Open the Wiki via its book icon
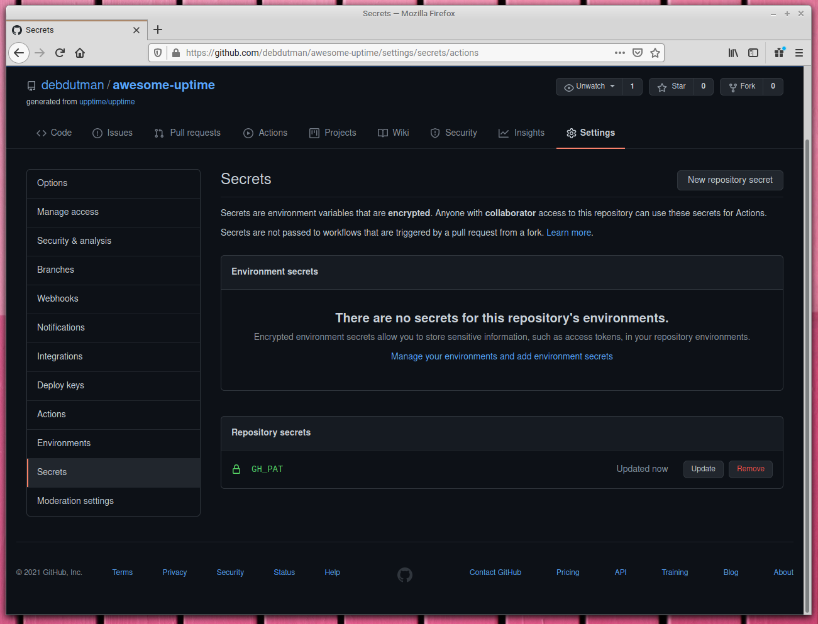The height and width of the screenshot is (624, 818). click(382, 133)
